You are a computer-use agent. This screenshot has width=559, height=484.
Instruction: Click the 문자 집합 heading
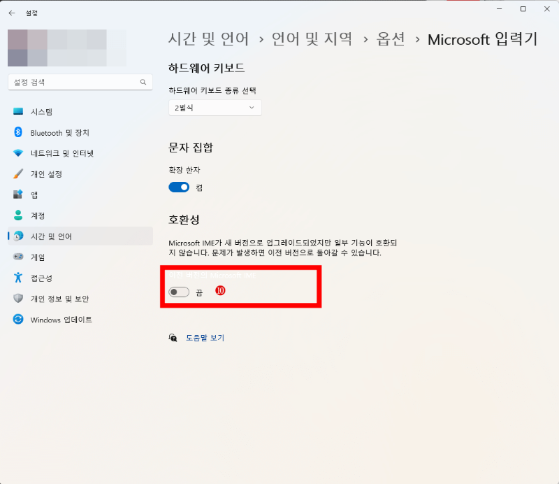pos(191,148)
